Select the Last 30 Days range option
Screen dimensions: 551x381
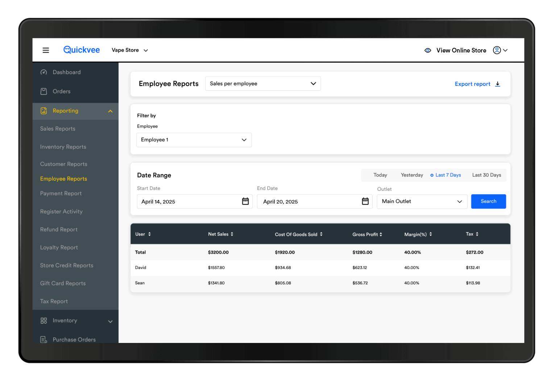point(486,175)
